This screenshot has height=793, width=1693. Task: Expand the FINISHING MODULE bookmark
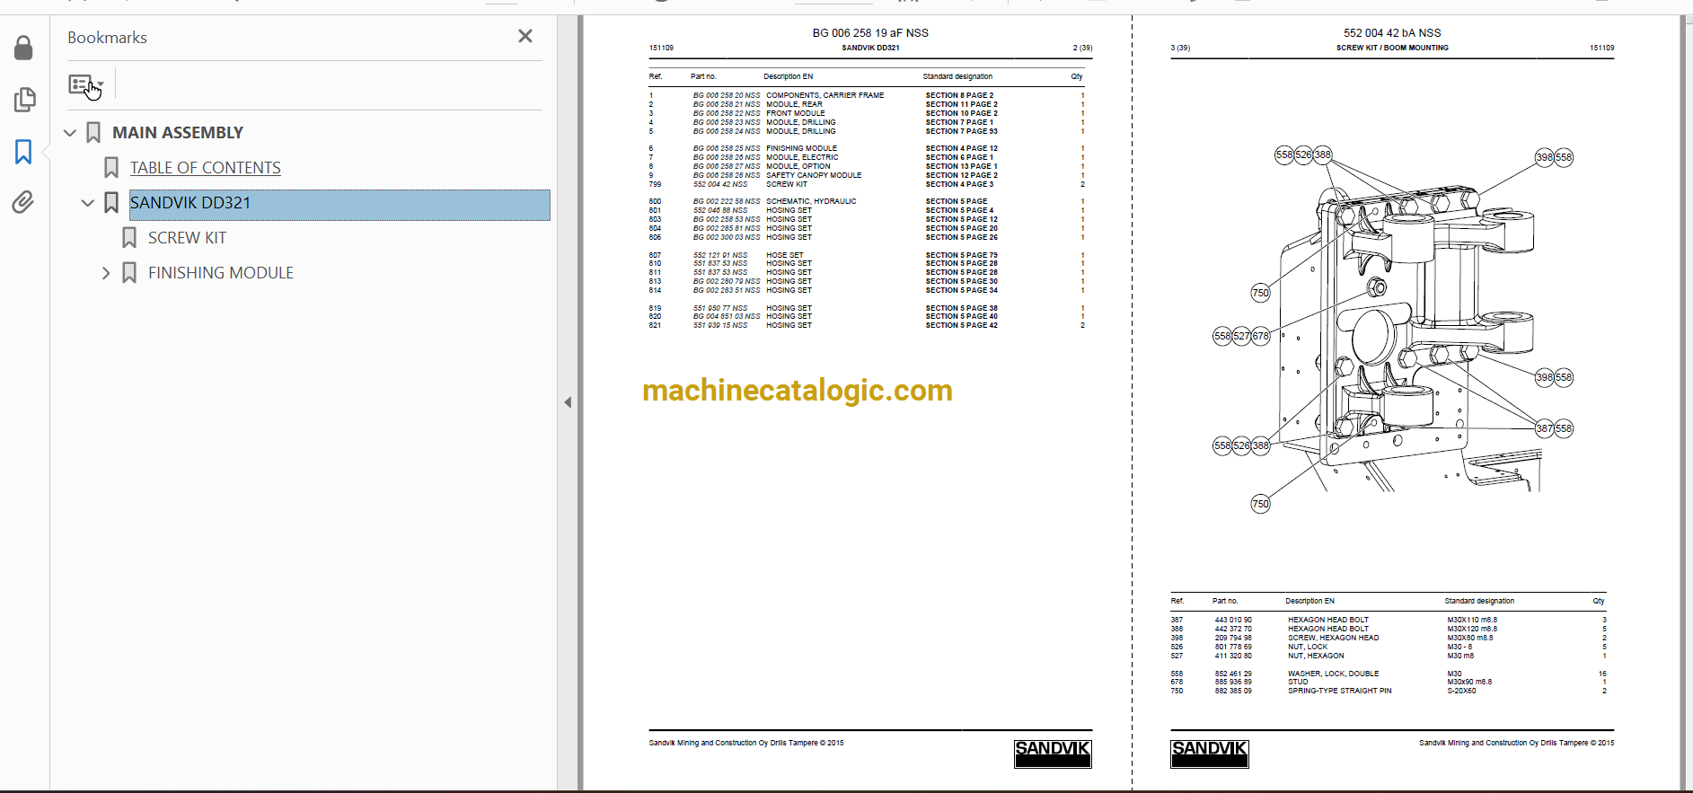coord(106,273)
